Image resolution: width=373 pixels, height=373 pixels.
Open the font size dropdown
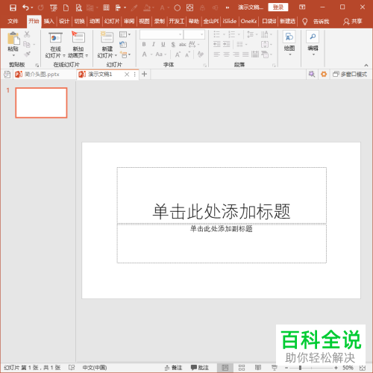click(202, 34)
